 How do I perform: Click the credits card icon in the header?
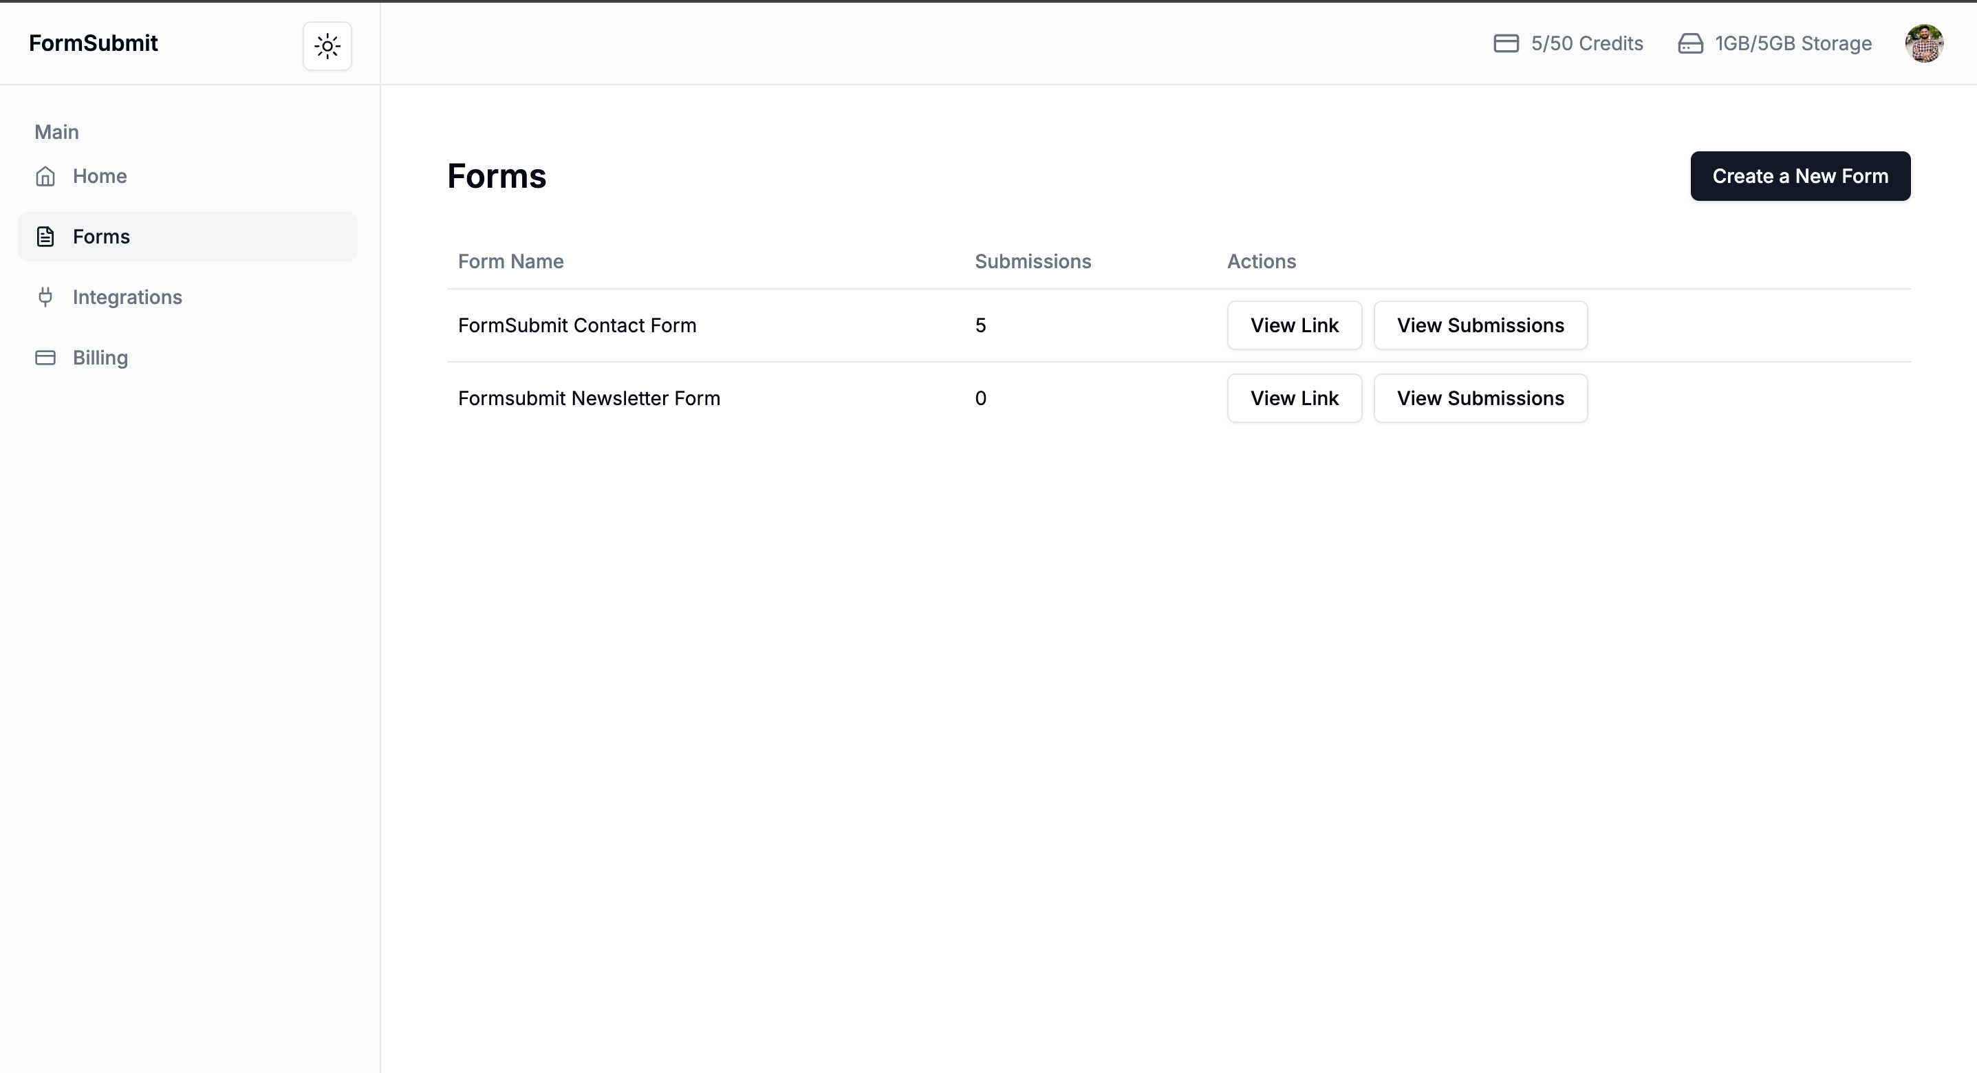pos(1505,43)
